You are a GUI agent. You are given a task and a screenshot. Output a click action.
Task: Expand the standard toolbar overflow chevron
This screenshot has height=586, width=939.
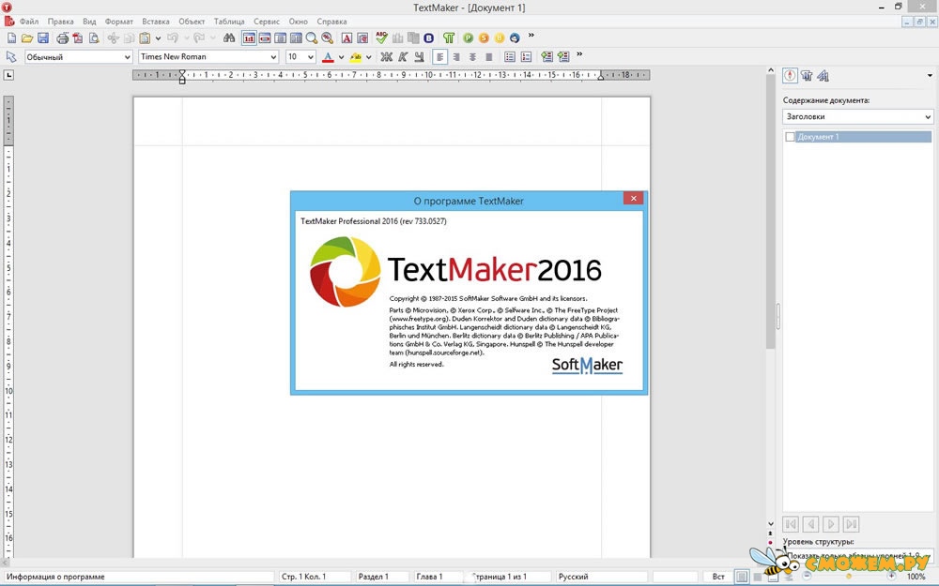pyautogui.click(x=531, y=36)
